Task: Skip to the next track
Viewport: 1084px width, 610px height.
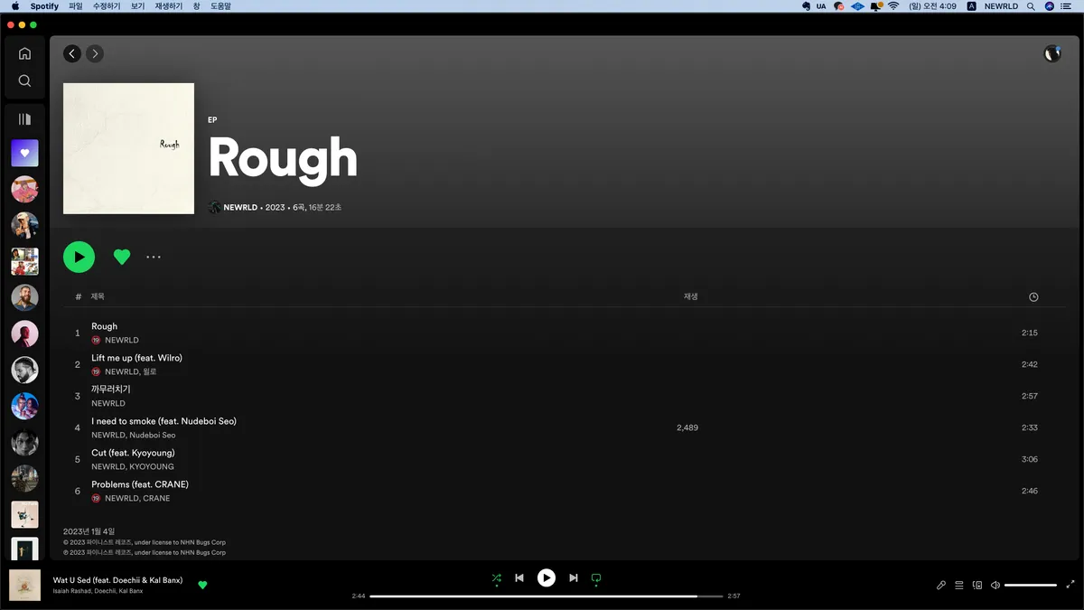Action: (x=574, y=578)
